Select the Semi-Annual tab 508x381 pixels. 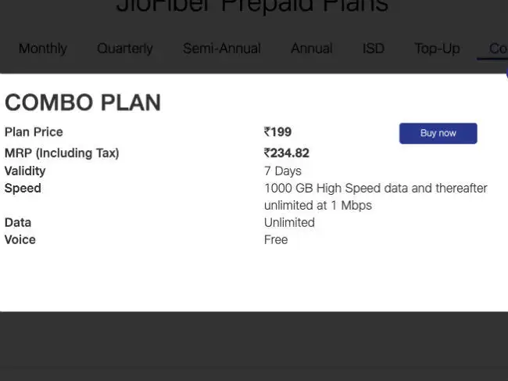(222, 49)
